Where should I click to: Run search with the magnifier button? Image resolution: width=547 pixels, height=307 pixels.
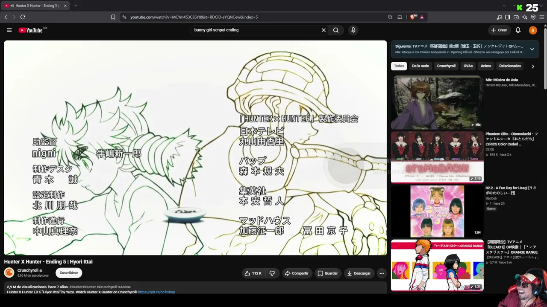(336, 30)
